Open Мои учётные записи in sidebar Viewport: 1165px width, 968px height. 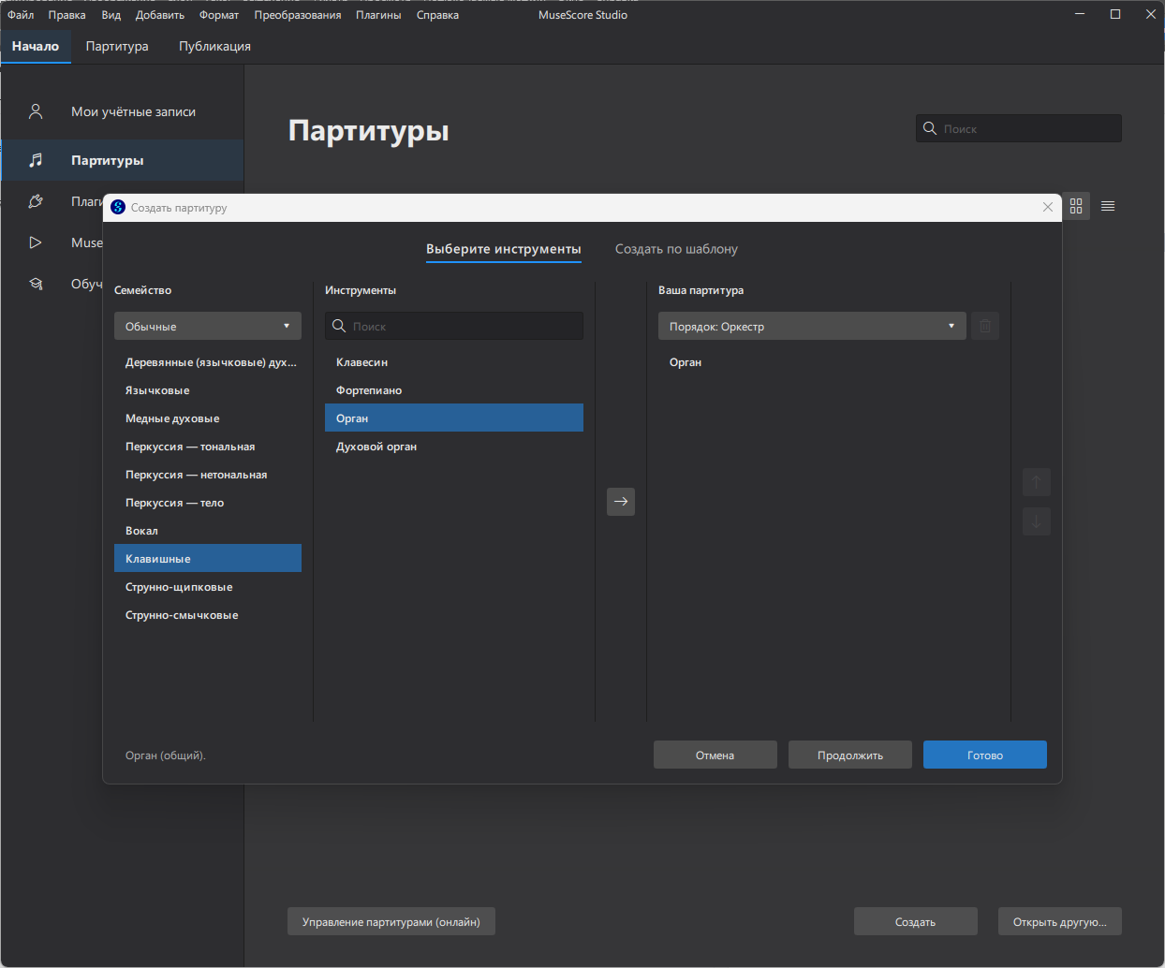point(122,111)
